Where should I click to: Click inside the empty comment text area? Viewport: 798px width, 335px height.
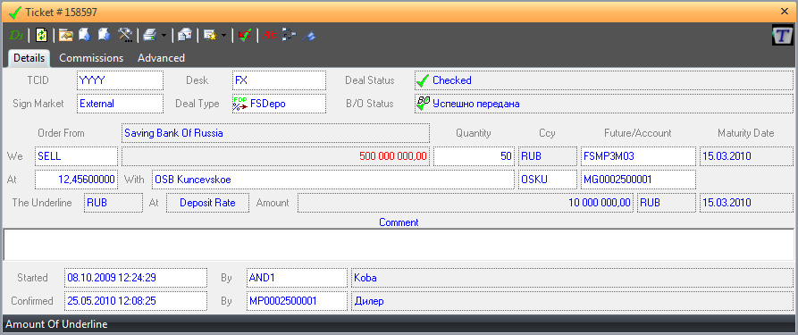click(x=399, y=245)
